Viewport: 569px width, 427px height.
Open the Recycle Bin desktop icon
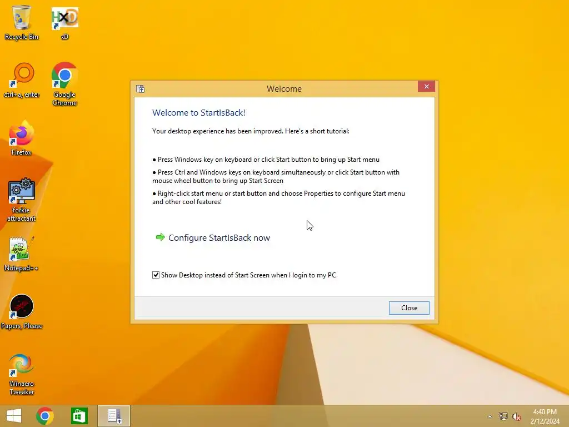22,22
